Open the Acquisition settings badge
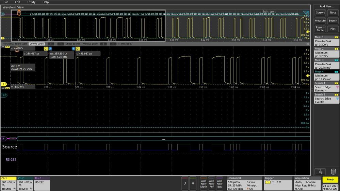 307,184
